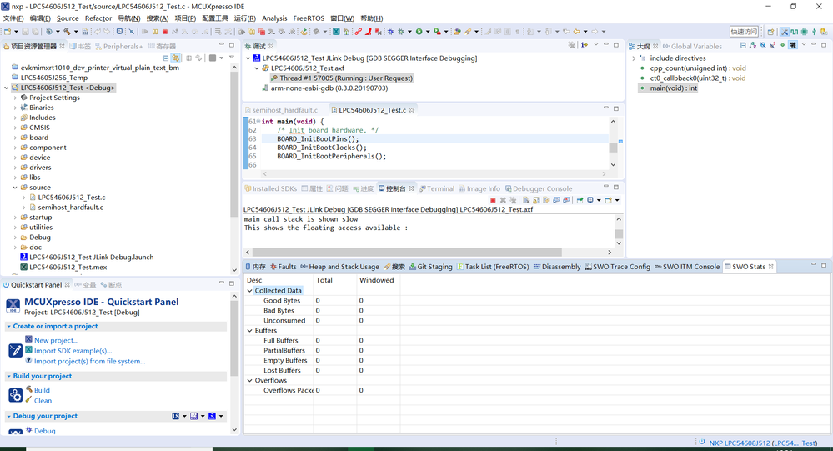Click the red Terminate square in main toolbar
The image size is (833, 451).
165,32
